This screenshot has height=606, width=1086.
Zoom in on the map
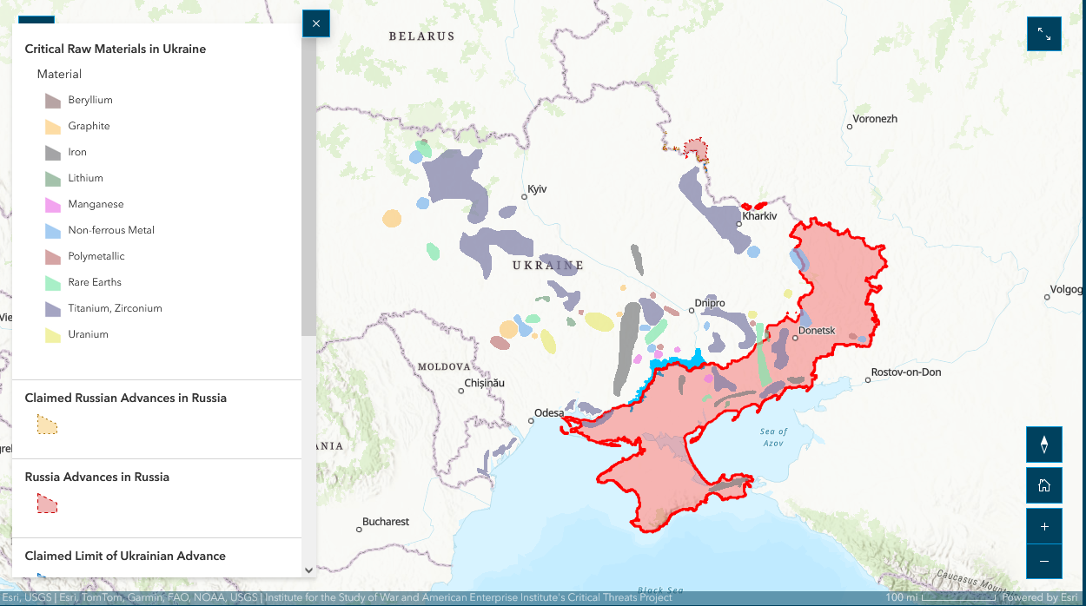1044,526
